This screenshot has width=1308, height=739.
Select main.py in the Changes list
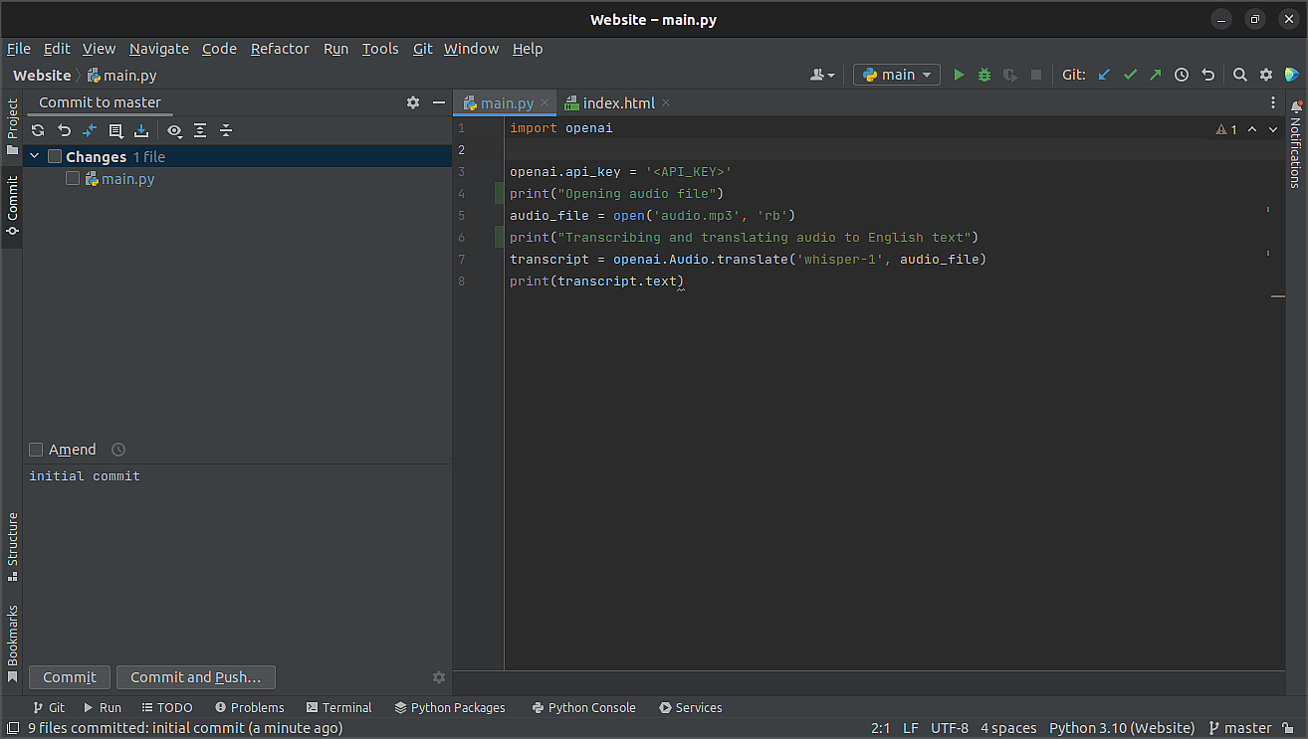128,179
